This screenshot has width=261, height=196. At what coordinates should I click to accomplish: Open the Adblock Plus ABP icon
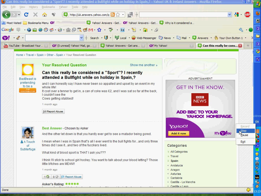(247, 15)
